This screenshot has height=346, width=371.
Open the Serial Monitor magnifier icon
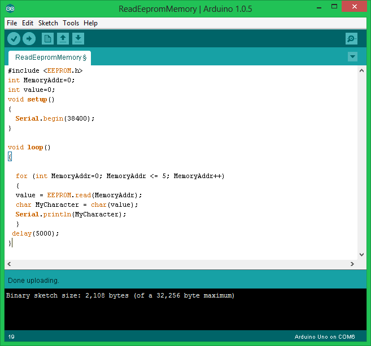tap(351, 38)
